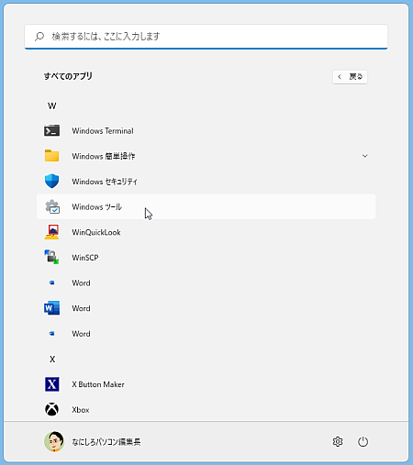Click the Windows 簡単操作 folder icon

[51, 156]
